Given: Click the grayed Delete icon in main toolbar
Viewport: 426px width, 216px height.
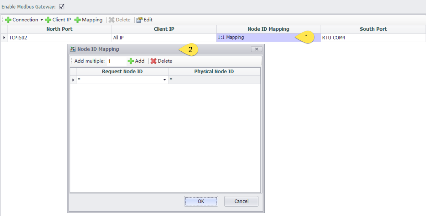Looking at the screenshot, I should point(112,20).
